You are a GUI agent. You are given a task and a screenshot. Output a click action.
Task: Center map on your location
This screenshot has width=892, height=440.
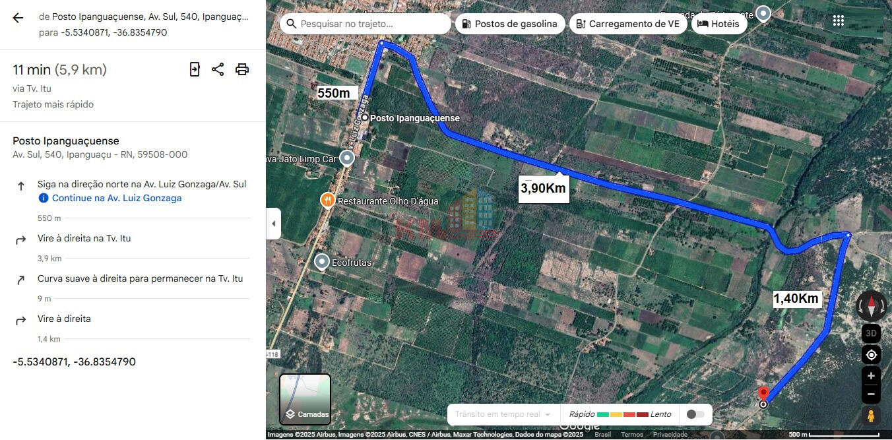click(871, 355)
